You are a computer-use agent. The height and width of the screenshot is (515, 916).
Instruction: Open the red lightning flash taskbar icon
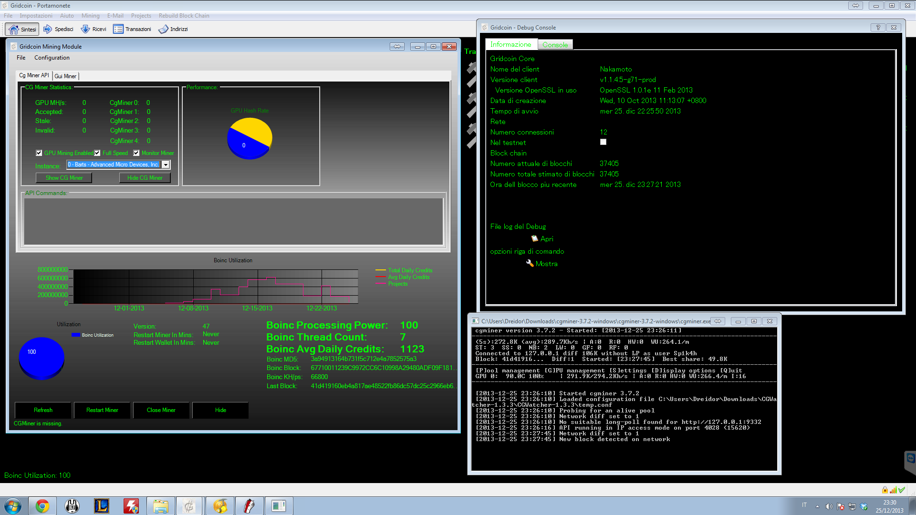[131, 505]
